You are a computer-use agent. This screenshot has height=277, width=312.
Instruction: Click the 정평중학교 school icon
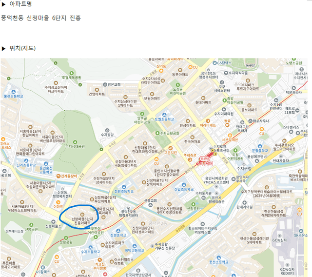(x=118, y=231)
